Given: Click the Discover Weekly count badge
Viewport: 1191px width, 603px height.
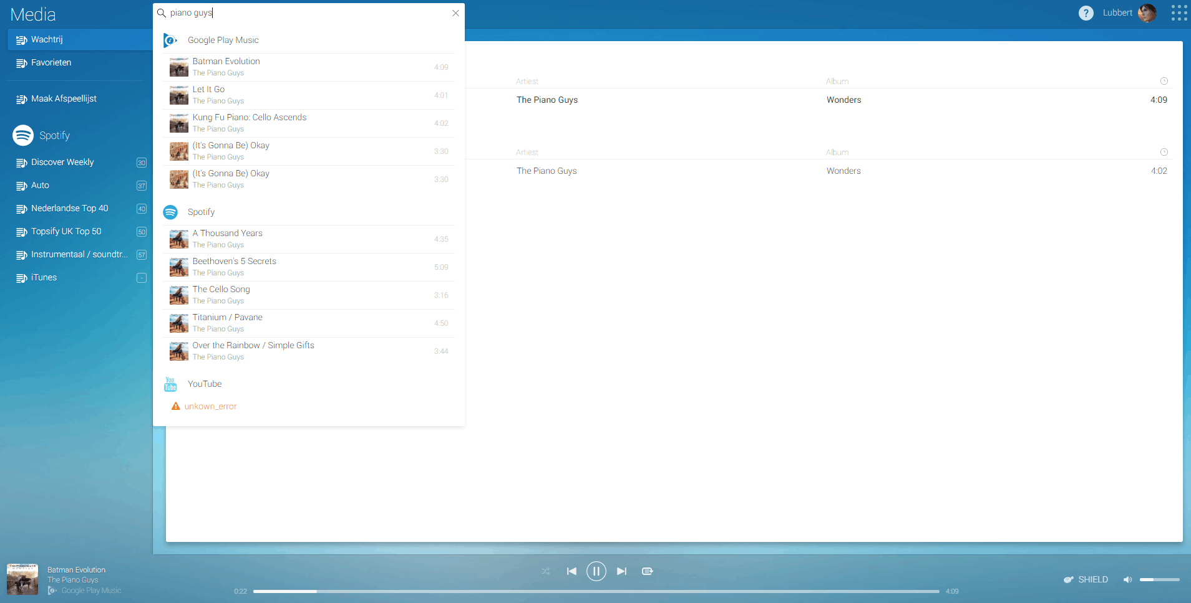Looking at the screenshot, I should [x=142, y=163].
